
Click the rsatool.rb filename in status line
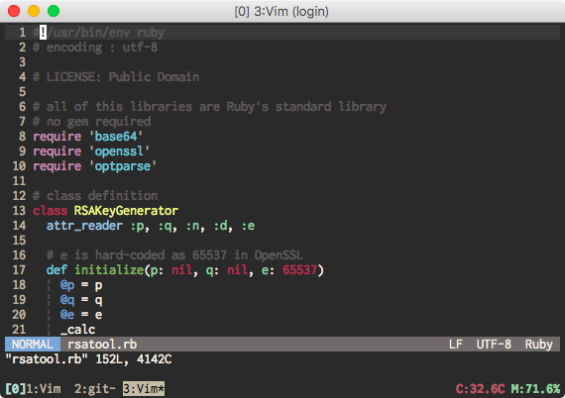102,344
